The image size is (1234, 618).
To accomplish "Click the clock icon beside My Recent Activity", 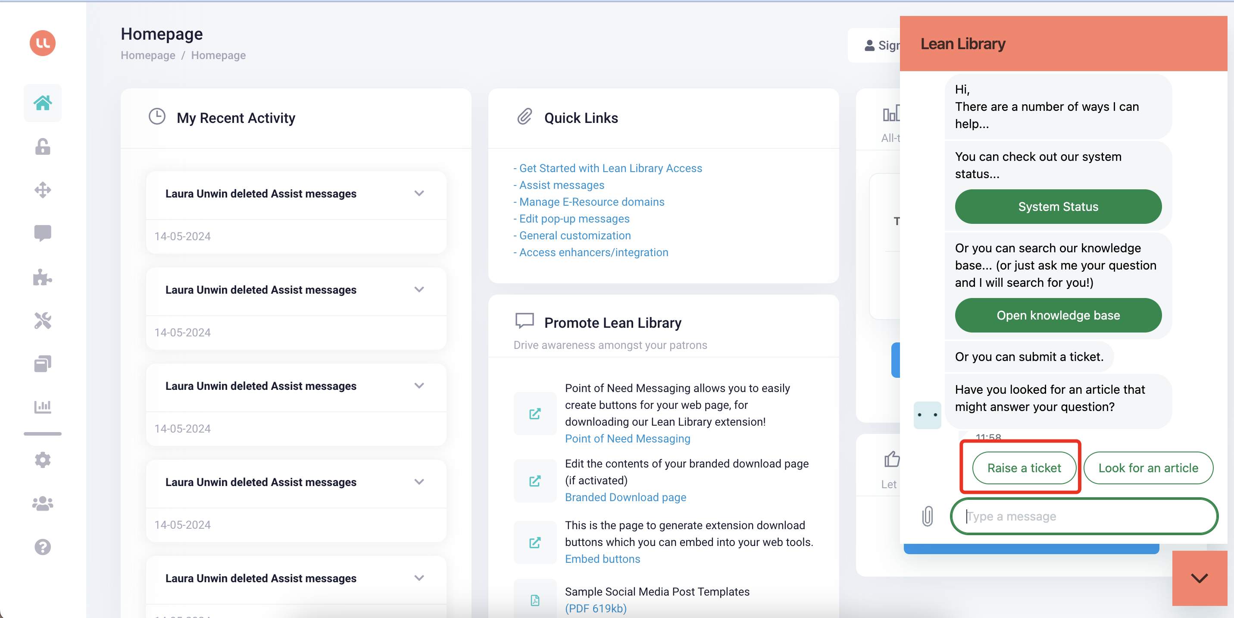I will [157, 116].
